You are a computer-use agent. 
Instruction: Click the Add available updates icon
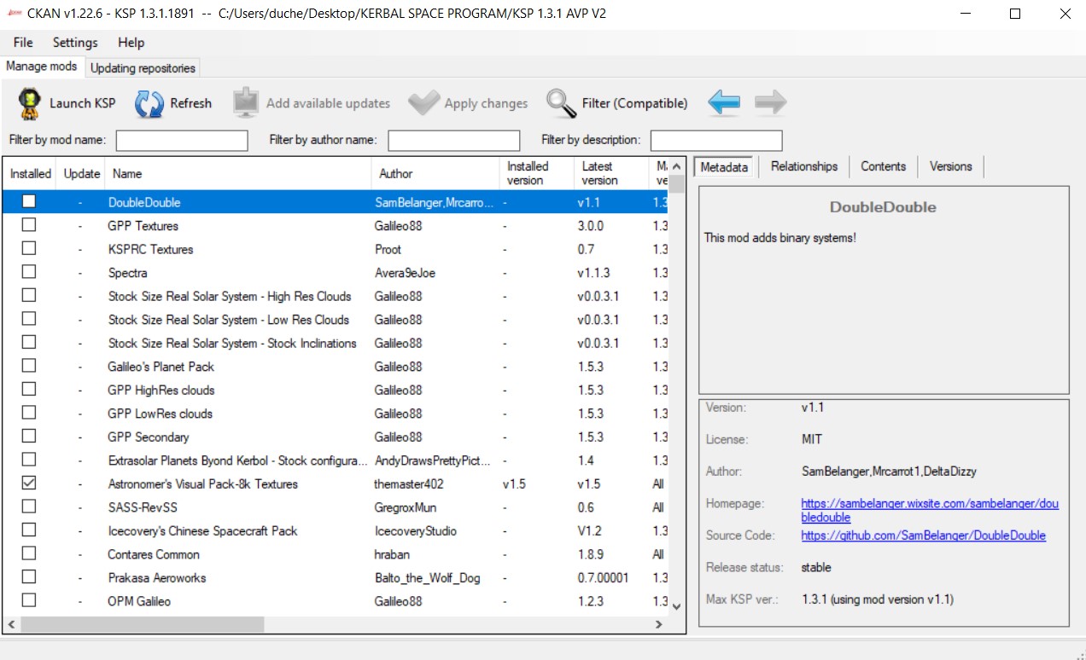point(246,103)
